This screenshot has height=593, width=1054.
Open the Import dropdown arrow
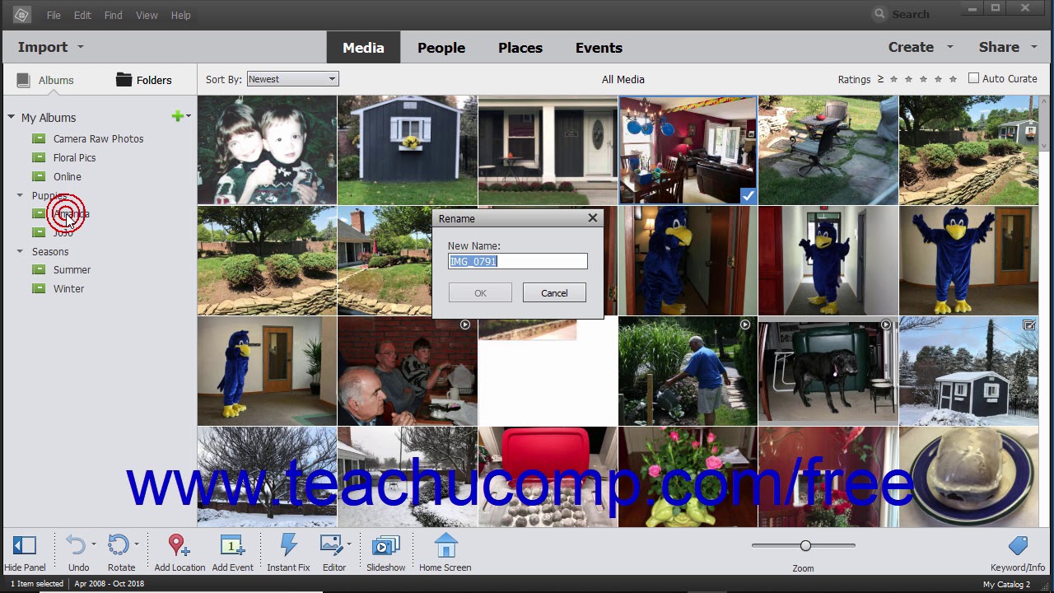[x=80, y=47]
